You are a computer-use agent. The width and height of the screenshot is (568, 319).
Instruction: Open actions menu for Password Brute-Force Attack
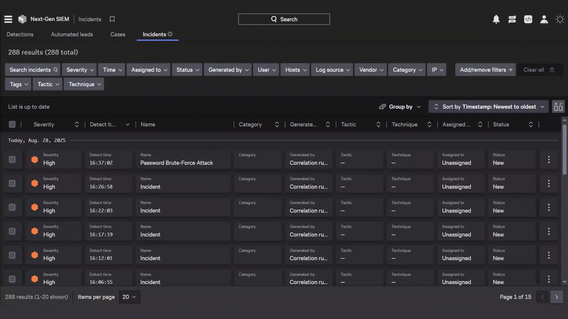(548, 159)
